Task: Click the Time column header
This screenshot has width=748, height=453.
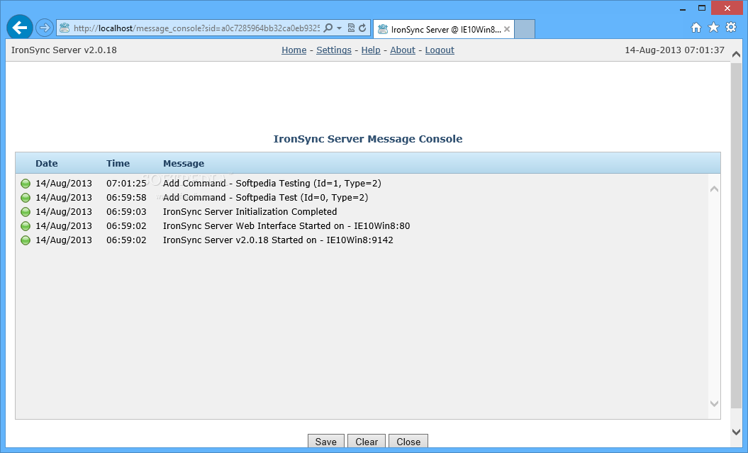Action: tap(118, 163)
